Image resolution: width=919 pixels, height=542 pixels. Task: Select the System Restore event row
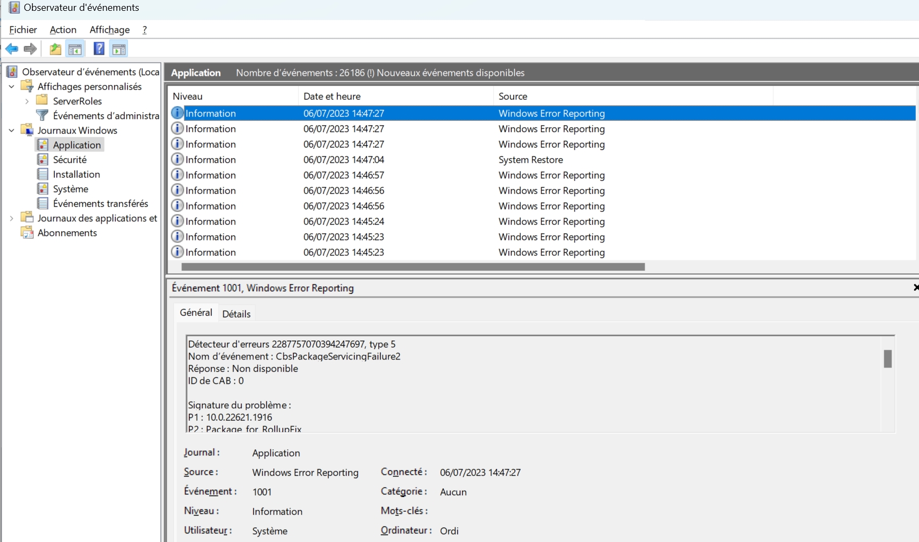pos(530,160)
